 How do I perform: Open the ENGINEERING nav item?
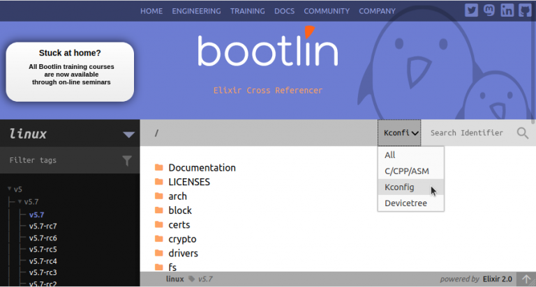(196, 11)
